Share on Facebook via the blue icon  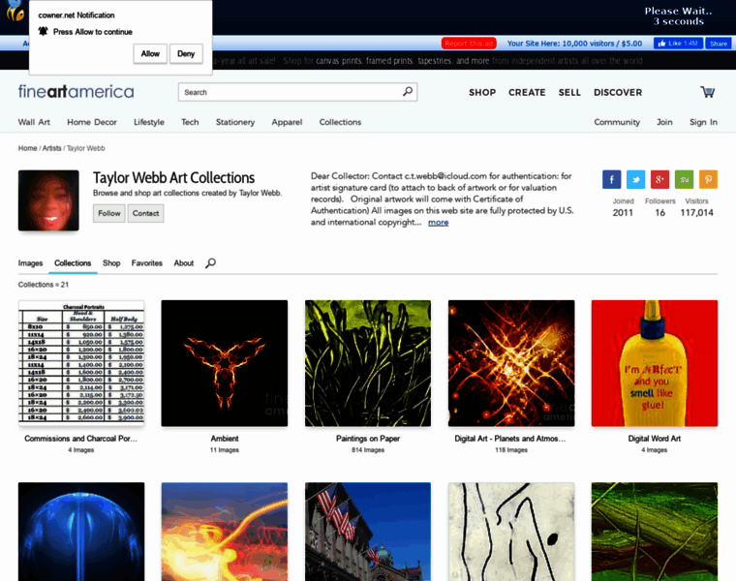click(612, 179)
